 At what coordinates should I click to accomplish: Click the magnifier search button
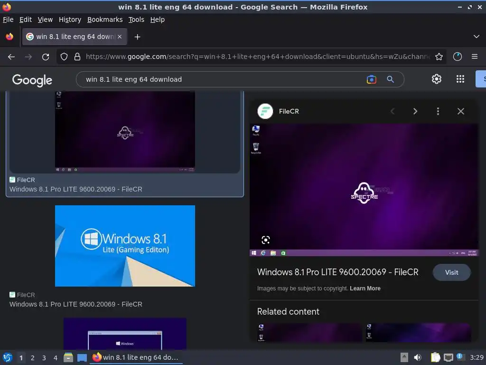coord(390,79)
